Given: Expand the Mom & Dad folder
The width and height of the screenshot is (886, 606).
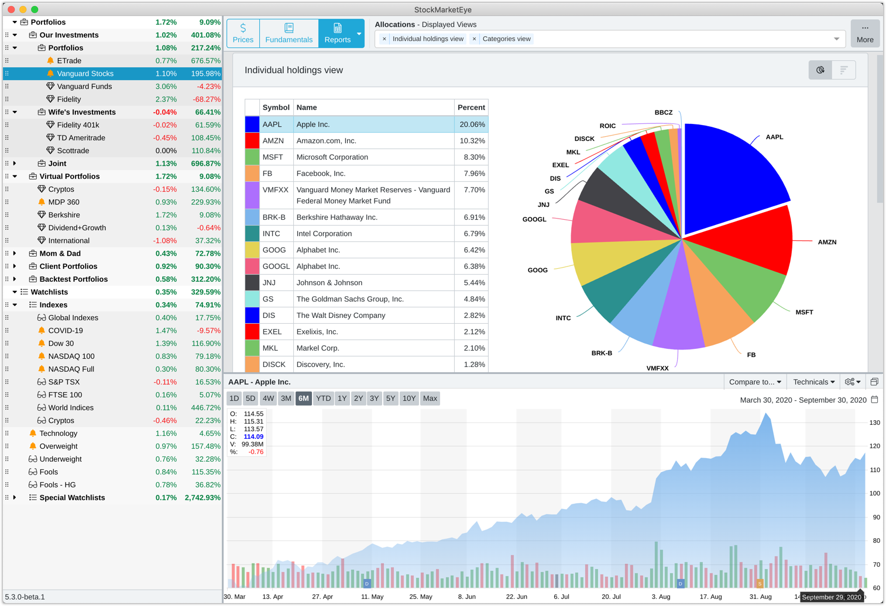Looking at the screenshot, I should 15,254.
